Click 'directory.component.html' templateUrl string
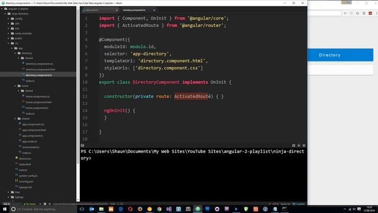 point(172,61)
